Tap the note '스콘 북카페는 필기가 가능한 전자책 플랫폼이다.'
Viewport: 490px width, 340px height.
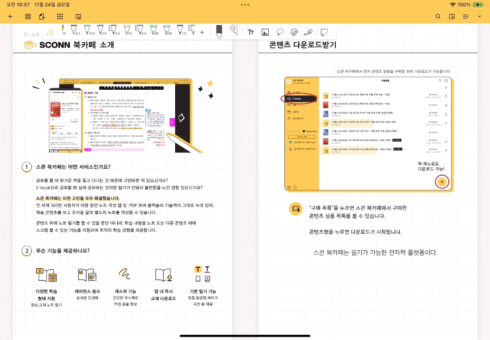(x=375, y=253)
